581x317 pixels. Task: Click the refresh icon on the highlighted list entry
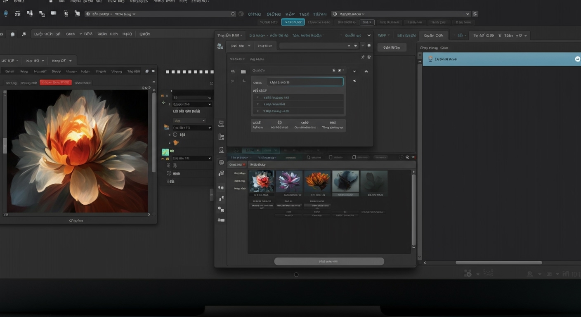point(577,59)
